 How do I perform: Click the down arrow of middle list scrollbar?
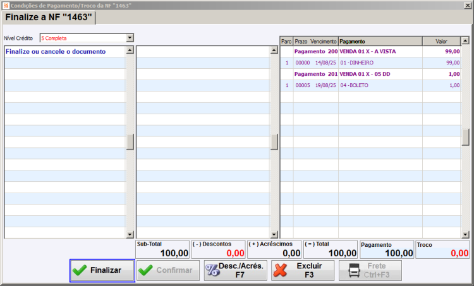(x=274, y=234)
